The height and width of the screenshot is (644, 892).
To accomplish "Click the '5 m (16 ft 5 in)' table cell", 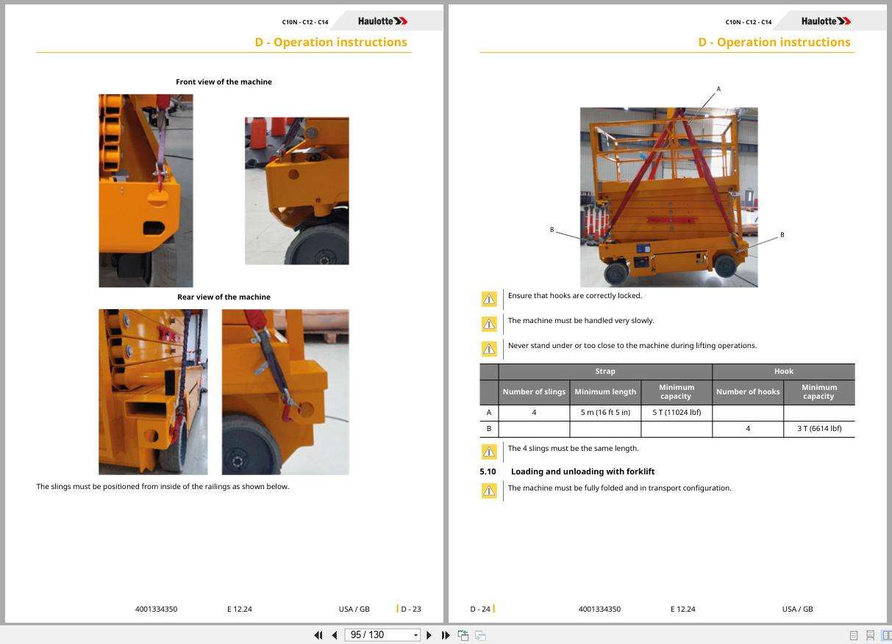I will pyautogui.click(x=605, y=412).
